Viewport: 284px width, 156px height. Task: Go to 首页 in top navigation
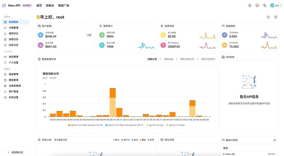tap(39, 5)
